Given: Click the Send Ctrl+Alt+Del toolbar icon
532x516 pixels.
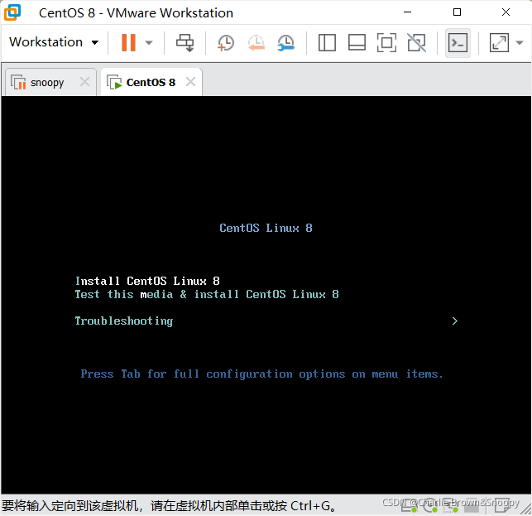Looking at the screenshot, I should [185, 43].
